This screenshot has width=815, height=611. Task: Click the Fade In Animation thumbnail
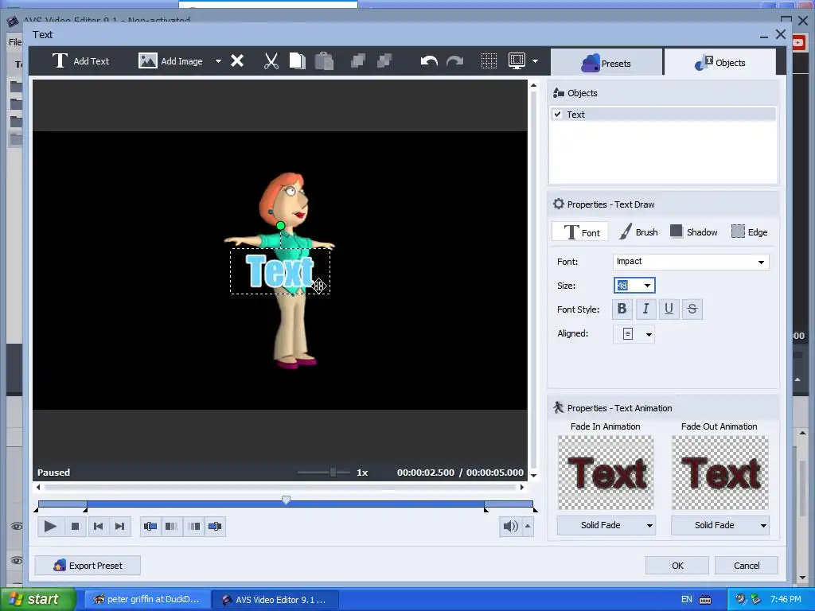606,473
